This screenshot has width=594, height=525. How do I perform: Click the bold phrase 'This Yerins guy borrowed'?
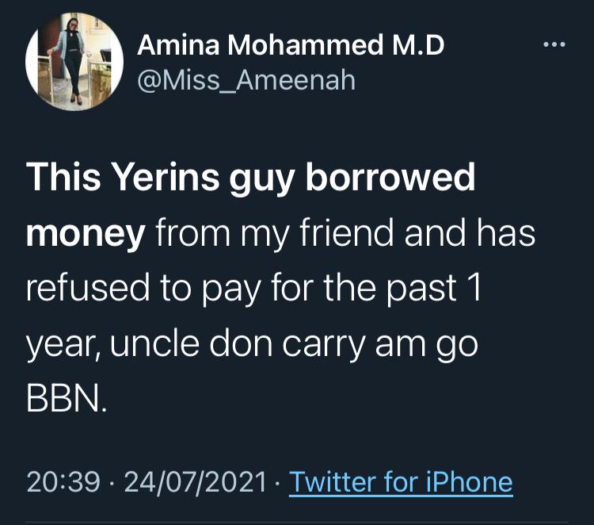pos(251,179)
